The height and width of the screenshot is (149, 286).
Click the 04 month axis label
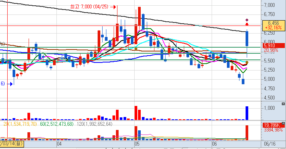point(59,144)
